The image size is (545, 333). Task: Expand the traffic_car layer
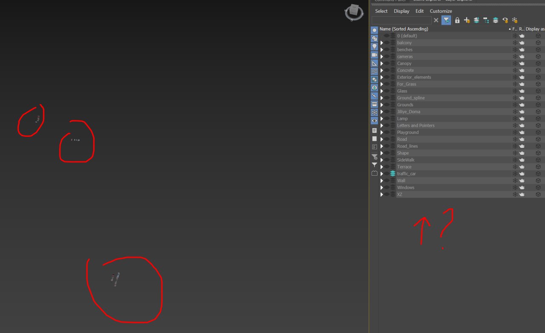coord(381,174)
